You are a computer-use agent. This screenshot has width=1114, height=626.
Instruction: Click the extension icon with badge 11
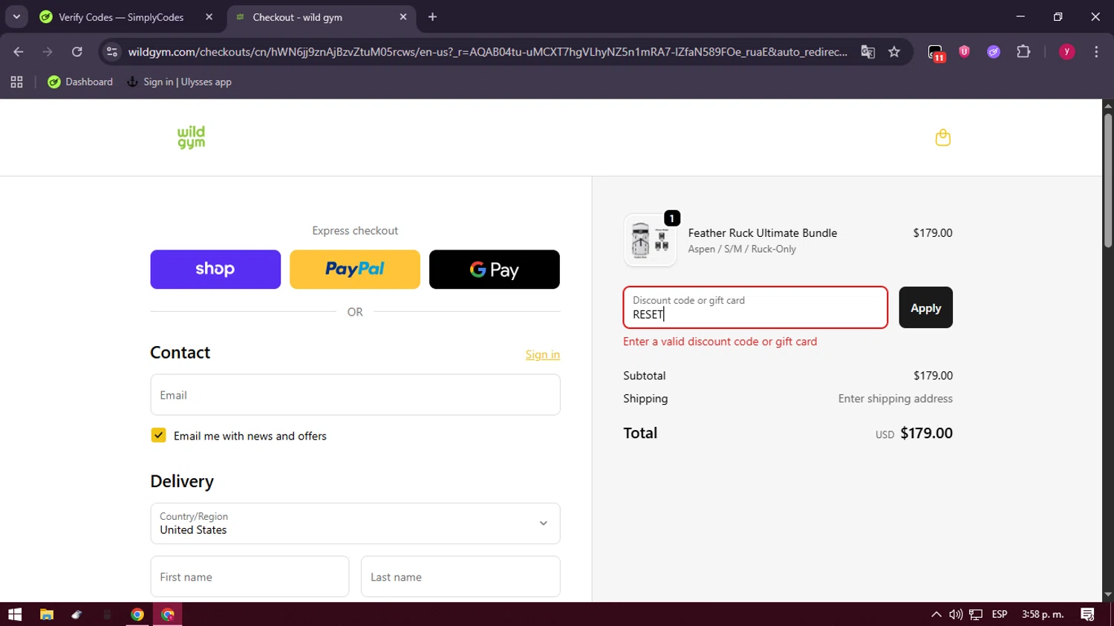click(936, 53)
